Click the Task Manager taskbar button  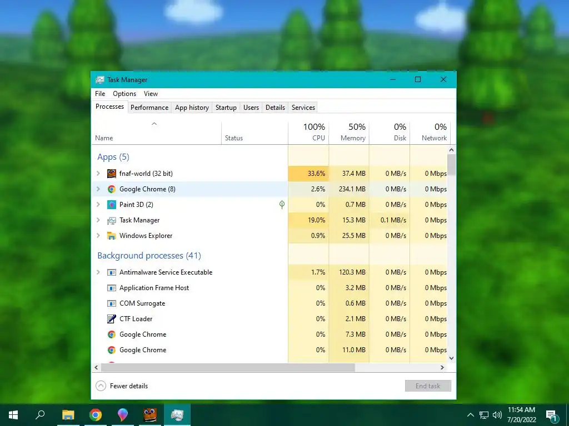pos(177,415)
